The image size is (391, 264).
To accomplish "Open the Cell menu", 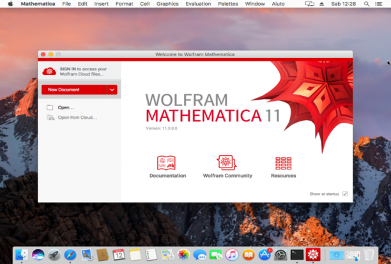I will [x=144, y=4].
